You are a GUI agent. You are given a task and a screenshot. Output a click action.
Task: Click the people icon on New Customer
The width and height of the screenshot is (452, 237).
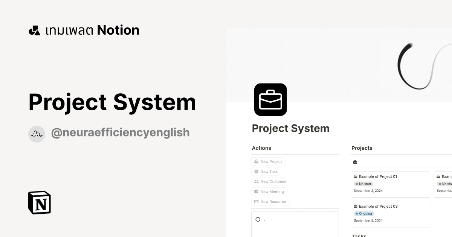click(257, 182)
